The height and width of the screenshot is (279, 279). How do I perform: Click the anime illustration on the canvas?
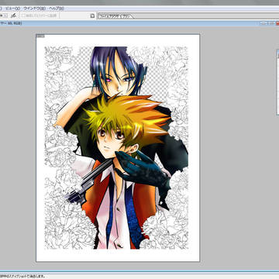pyautogui.click(x=116, y=148)
